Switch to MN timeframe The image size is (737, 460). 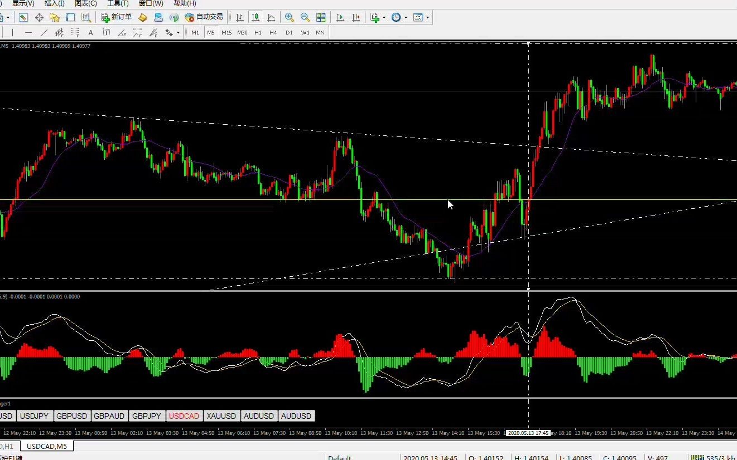tap(320, 32)
